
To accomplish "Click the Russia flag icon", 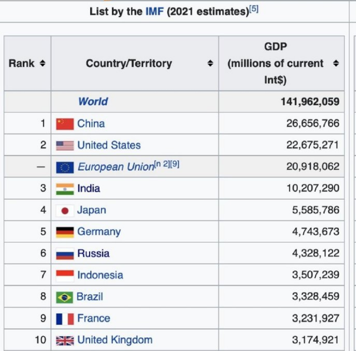I will click(x=65, y=254).
